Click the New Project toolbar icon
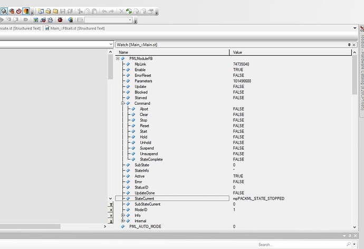 point(41,11)
